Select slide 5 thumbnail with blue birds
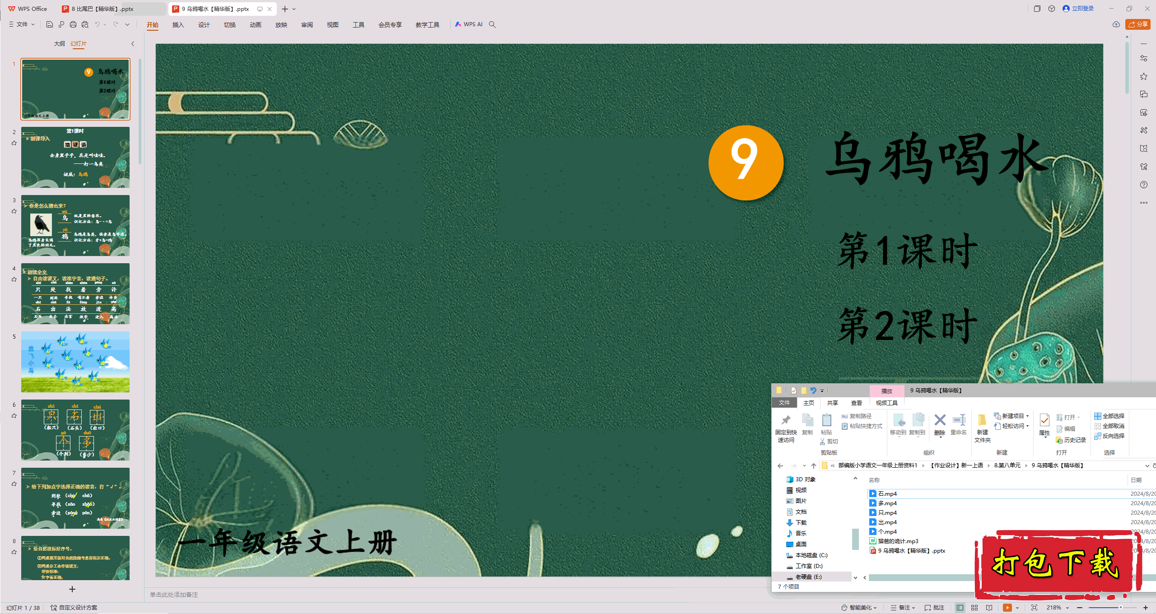Screen dimensions: 1156x614 (x=75, y=362)
